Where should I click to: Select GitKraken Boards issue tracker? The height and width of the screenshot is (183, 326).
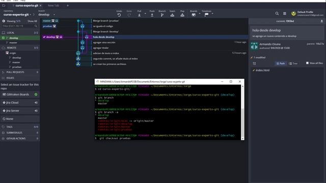tap(20, 95)
